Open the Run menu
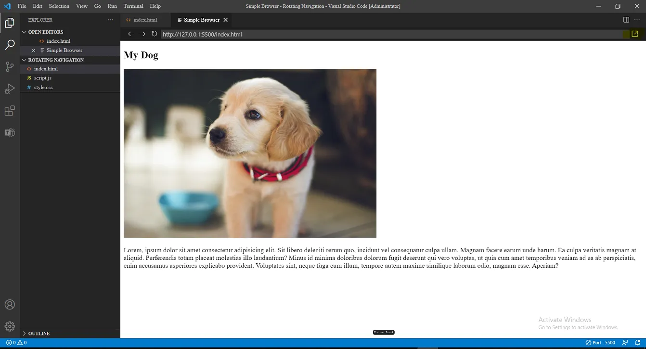The image size is (646, 349). (112, 6)
